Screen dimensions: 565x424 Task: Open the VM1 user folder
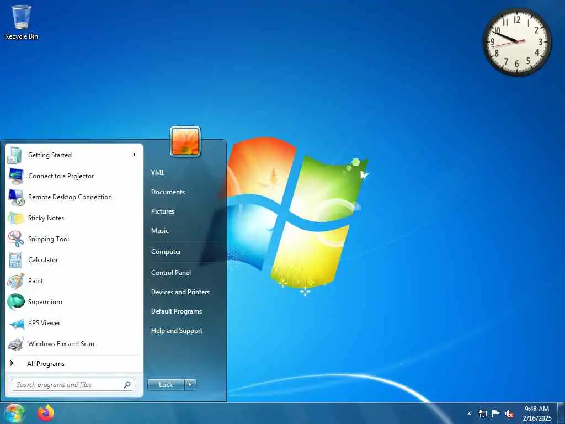[157, 173]
